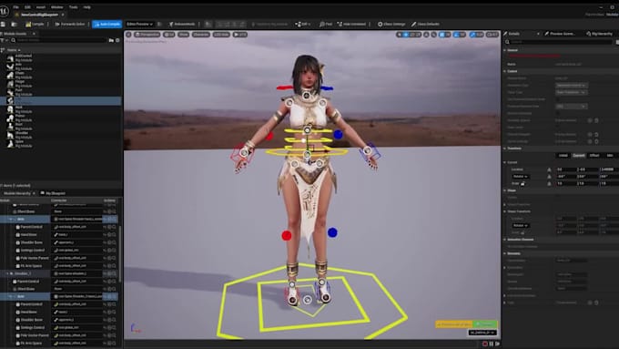The height and width of the screenshot is (349, 619).
Task: Click the Pause icon at the viewport bottom
Action: 491,344
